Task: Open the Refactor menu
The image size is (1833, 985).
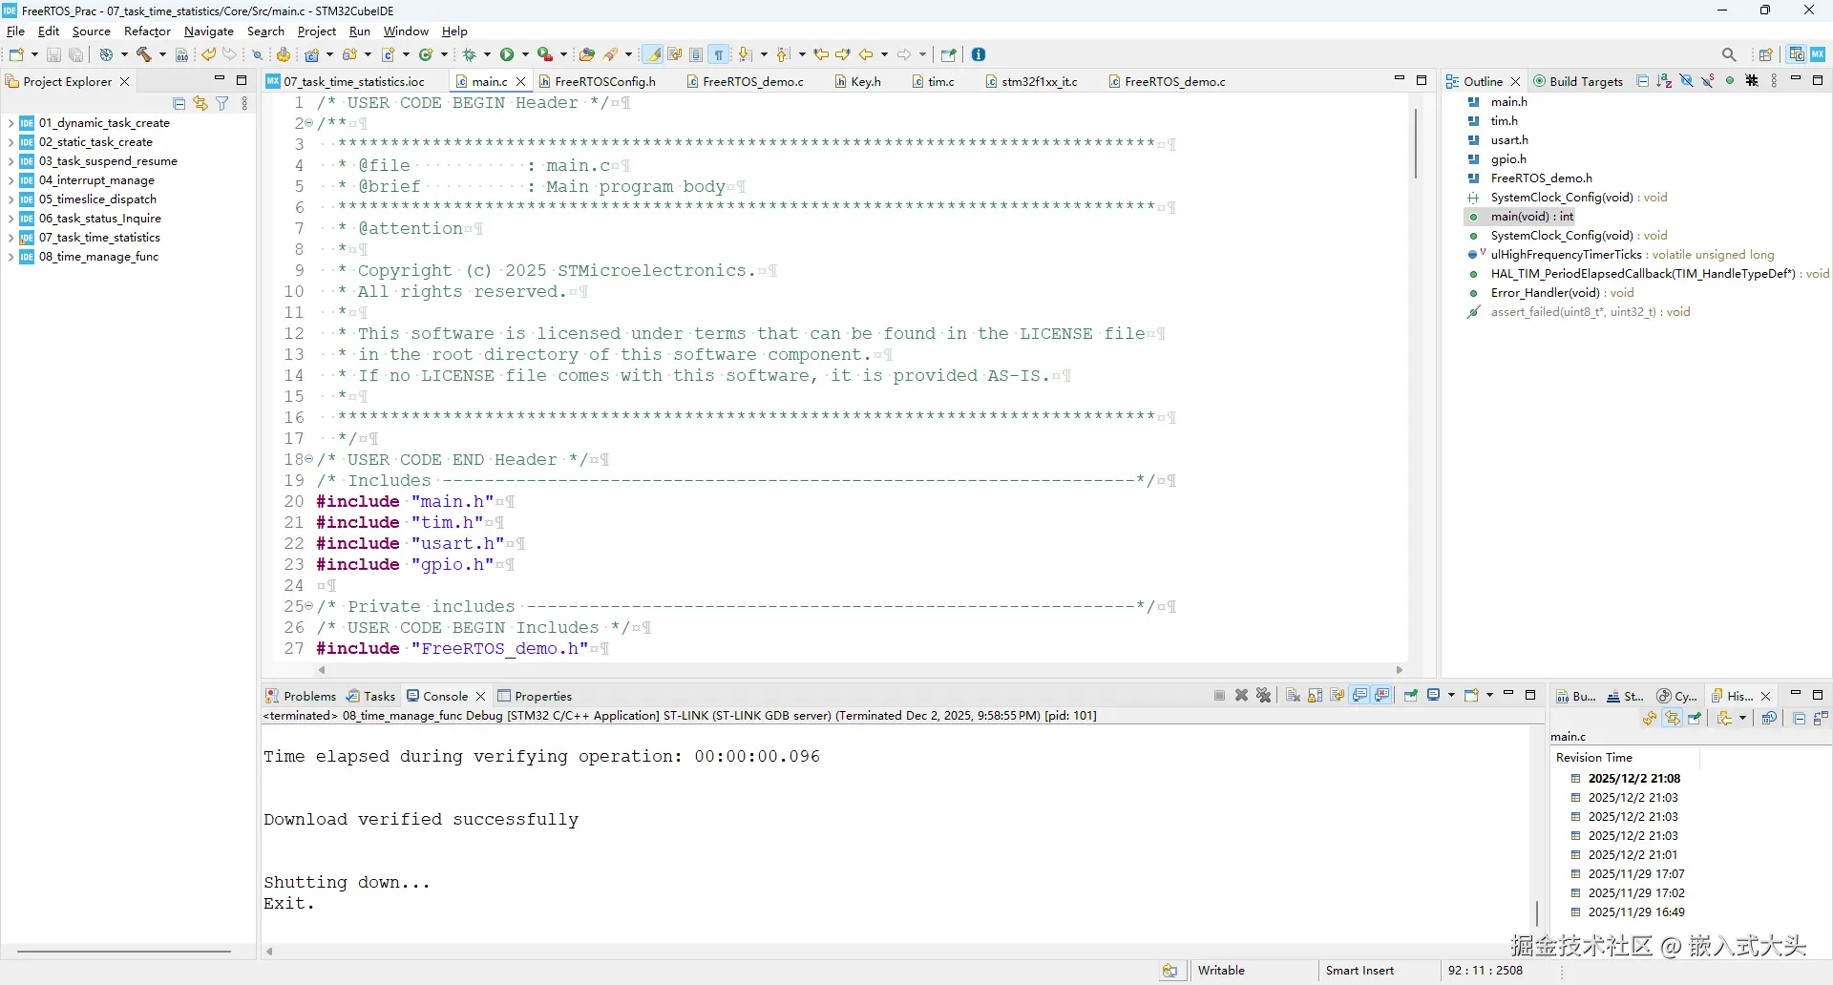Action: pos(147,31)
